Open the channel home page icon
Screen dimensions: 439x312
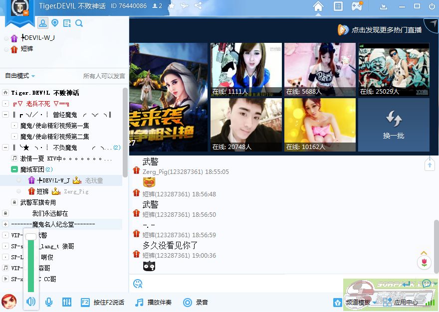(318, 6)
